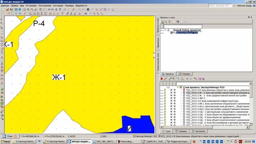
Task: Select layer PZZ_2015-3 ОД-4 Зона объектов здравоохранения
Action: (213, 117)
